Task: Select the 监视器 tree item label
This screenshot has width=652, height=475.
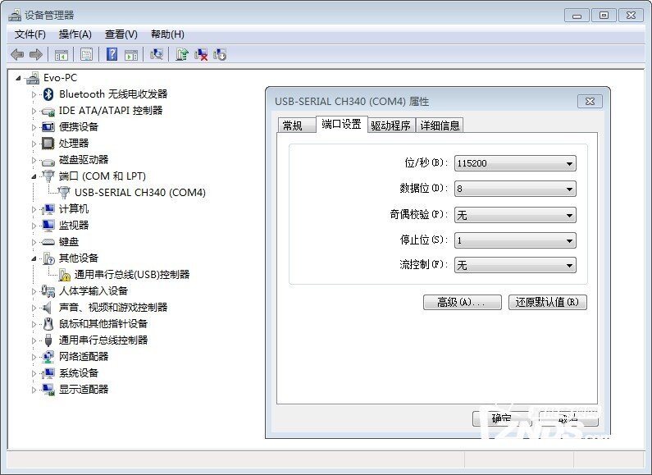Action: tap(74, 226)
